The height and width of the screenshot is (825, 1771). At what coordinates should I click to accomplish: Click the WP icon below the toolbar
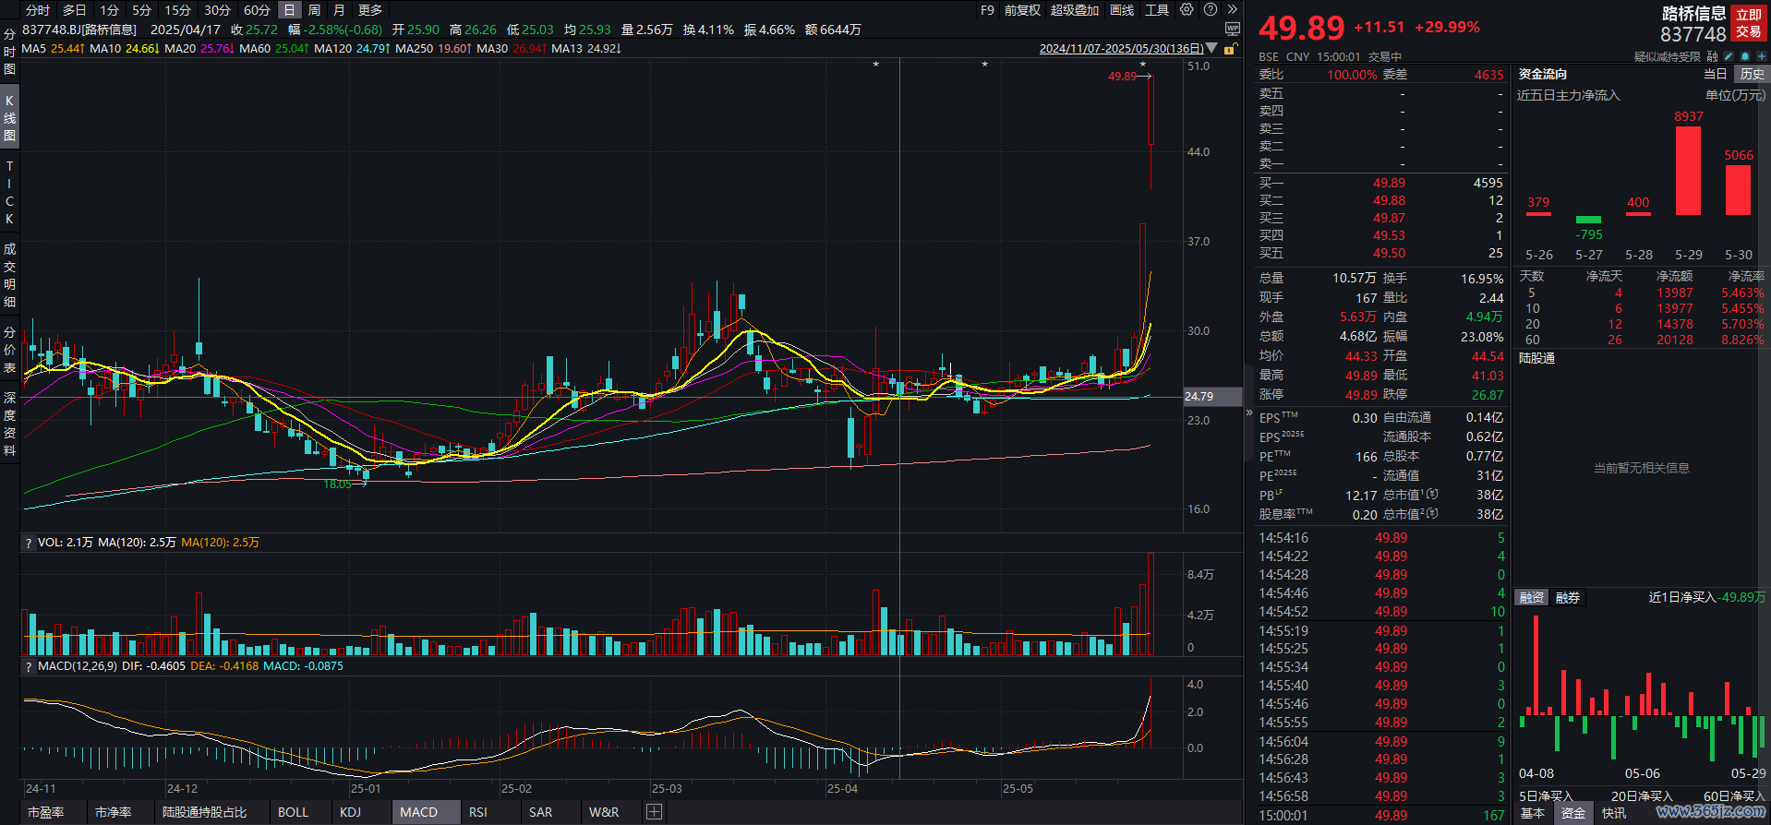pos(1232,30)
